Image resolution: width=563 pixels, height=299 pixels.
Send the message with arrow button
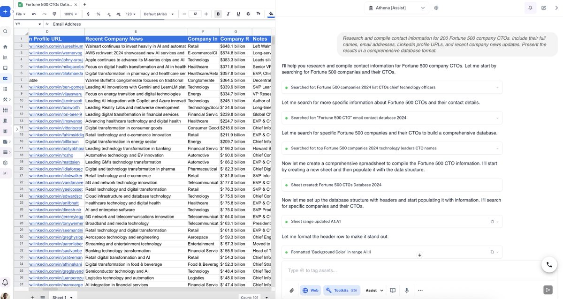(x=547, y=290)
